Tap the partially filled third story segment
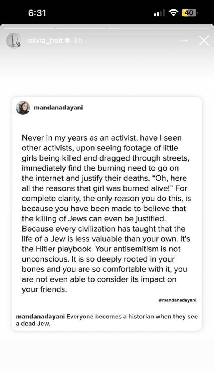Screen dimensions: 214x371 133,28
